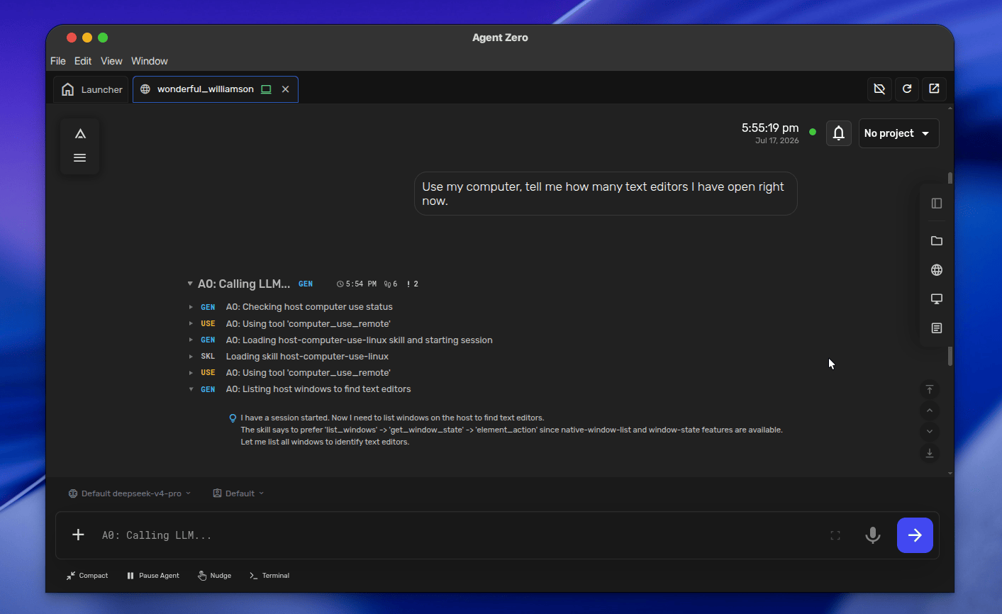
Task: Click the chat scrollbar thumb
Action: pyautogui.click(x=950, y=356)
